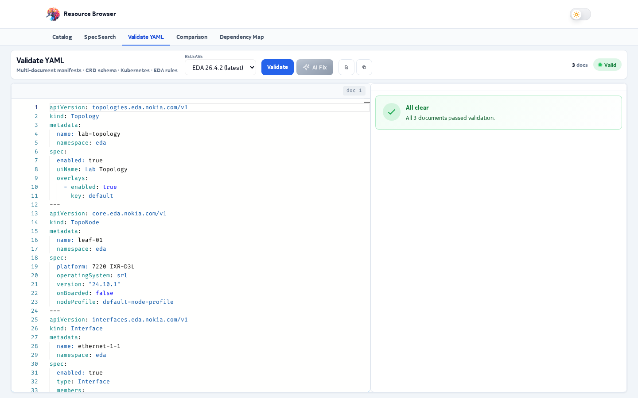The width and height of the screenshot is (638, 398).
Task: Click 'apiVersion: interfaces.eda.nokia.com/v1' line
Action: coord(119,320)
